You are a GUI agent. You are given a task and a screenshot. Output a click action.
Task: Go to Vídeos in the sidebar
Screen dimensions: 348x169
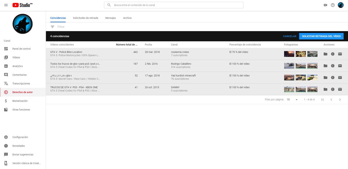point(23,57)
